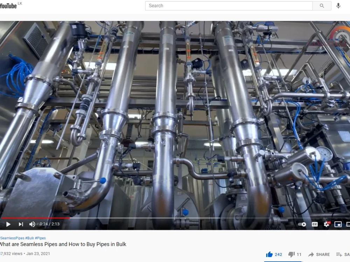
Task: Mute the video with the speaker icon
Action: (x=32, y=224)
